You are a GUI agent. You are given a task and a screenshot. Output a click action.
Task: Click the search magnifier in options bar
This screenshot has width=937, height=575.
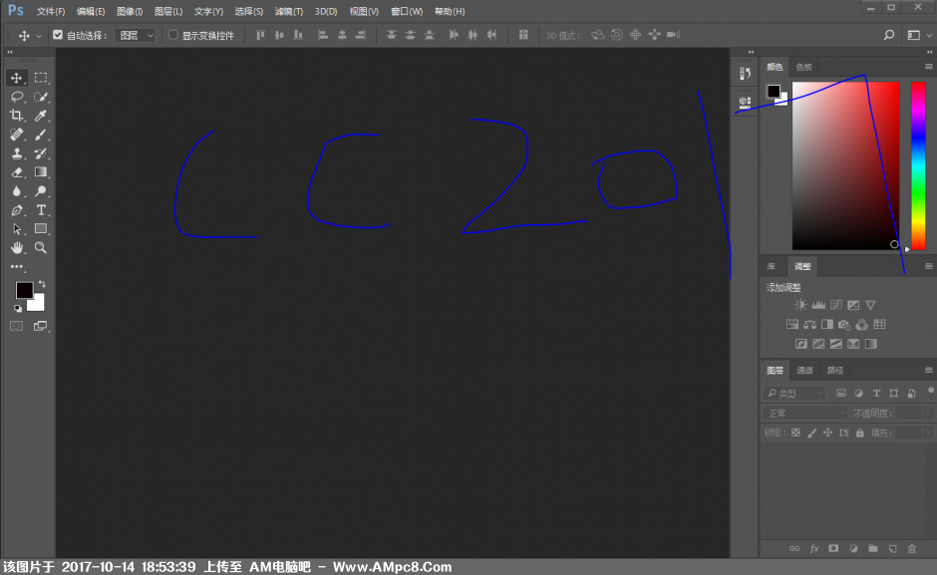tap(888, 35)
